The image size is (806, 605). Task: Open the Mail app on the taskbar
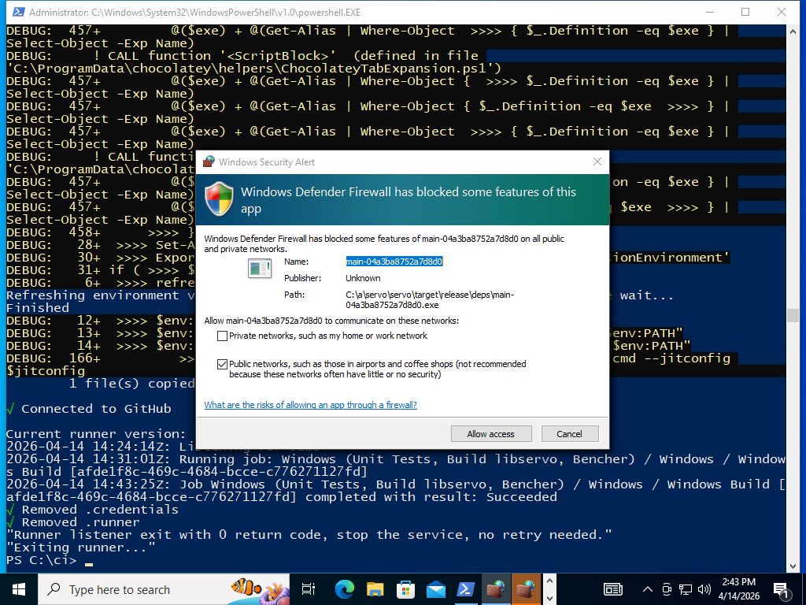436,589
